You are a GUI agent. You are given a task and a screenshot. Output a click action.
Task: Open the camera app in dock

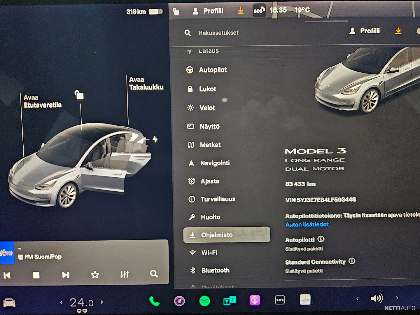[x=179, y=301]
